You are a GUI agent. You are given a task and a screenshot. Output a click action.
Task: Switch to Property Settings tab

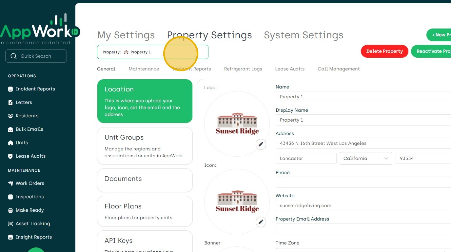click(x=209, y=35)
